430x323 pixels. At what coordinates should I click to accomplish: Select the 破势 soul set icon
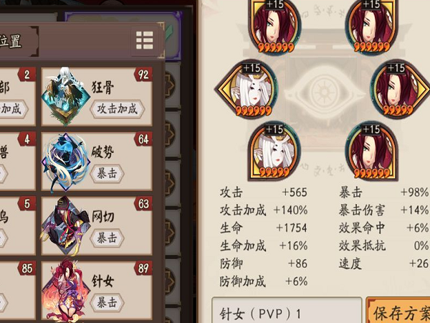pos(66,162)
